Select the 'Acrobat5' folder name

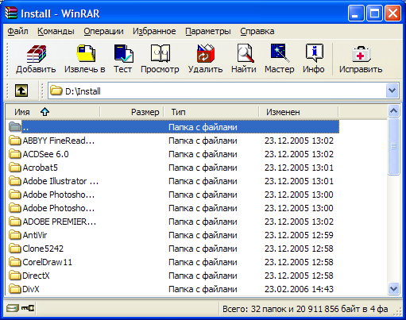pyautogui.click(x=41, y=168)
